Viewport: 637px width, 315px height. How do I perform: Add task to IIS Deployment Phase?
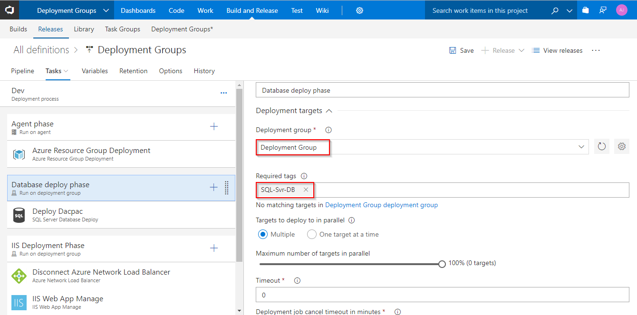click(x=214, y=248)
